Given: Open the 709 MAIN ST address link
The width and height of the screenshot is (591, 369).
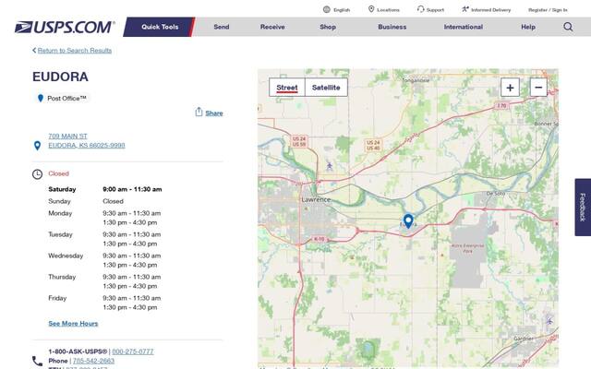Looking at the screenshot, I should [x=67, y=136].
